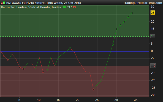Click the horizontal axis label 5

pyautogui.click(x=19, y=100)
